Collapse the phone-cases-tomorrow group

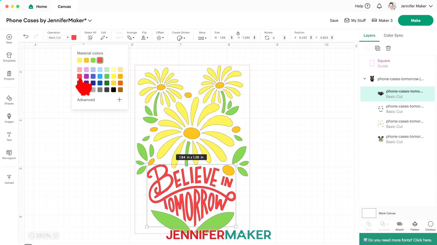click(x=365, y=79)
